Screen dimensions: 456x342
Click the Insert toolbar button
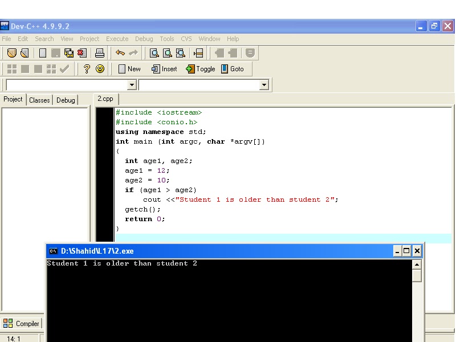[x=164, y=69]
